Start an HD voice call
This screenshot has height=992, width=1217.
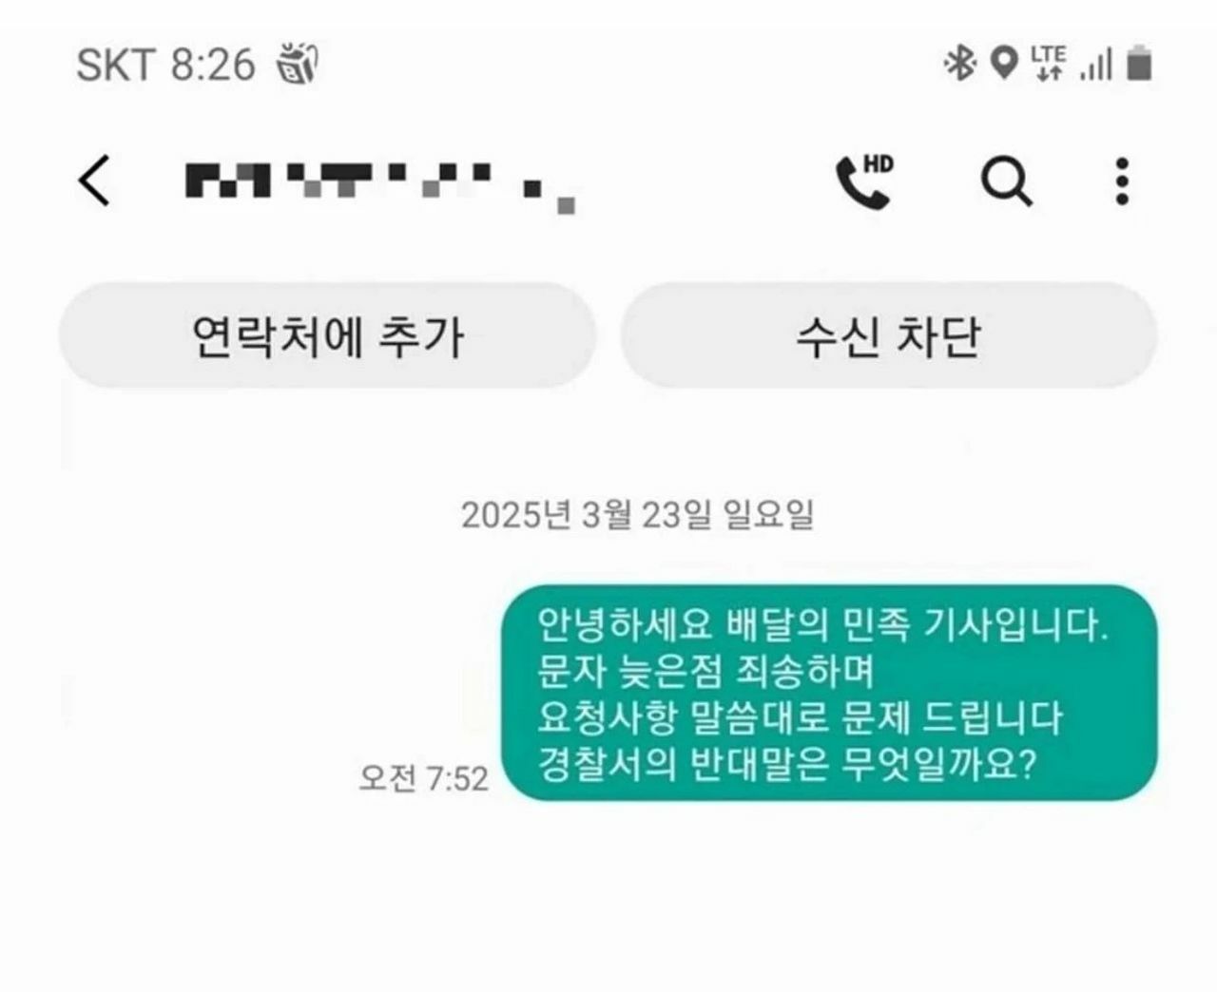click(865, 181)
